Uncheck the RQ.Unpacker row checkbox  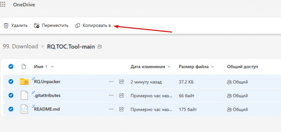11,82
